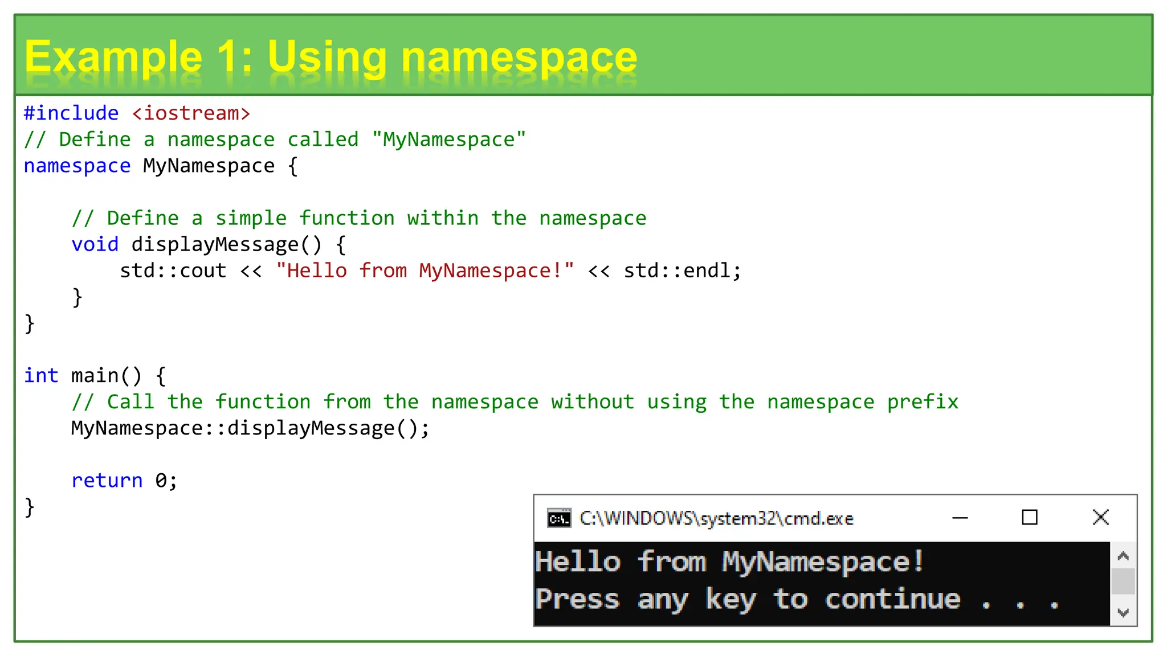Minimize the cmd.exe window
Image resolution: width=1167 pixels, height=656 pixels.
pyautogui.click(x=960, y=518)
